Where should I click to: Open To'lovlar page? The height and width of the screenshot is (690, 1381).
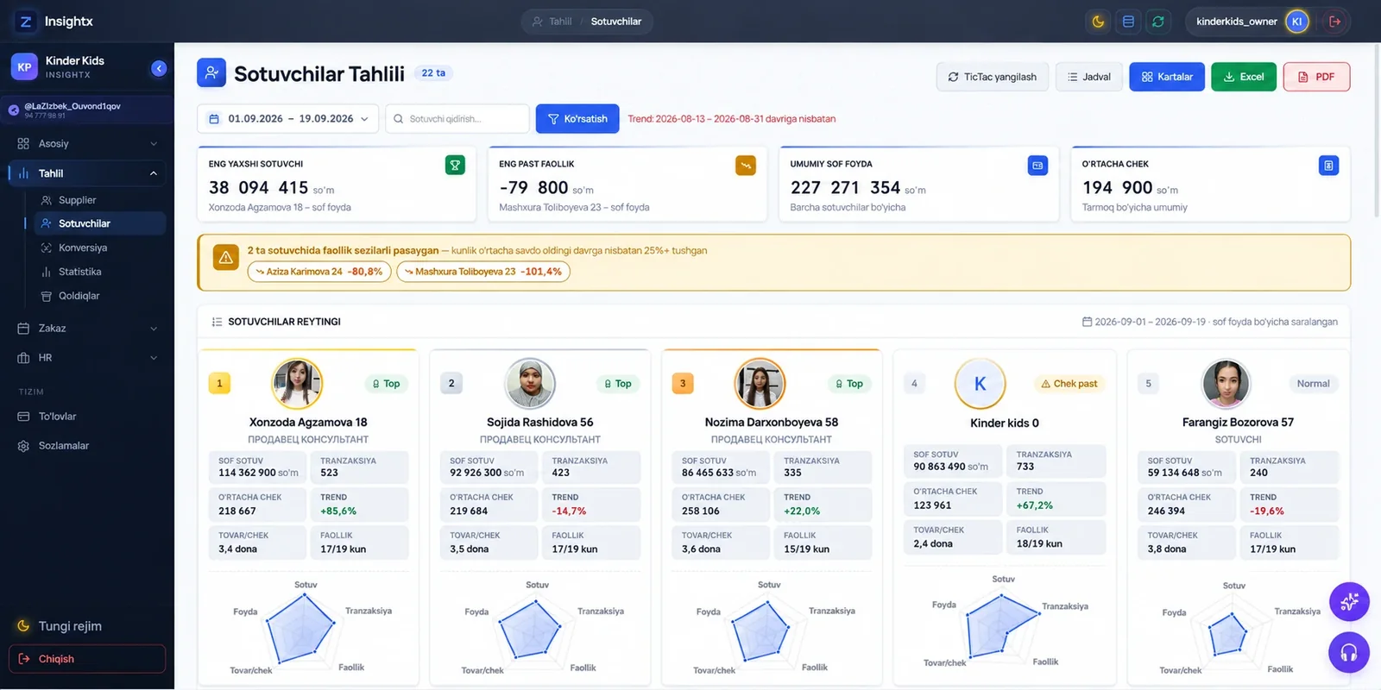87,417
